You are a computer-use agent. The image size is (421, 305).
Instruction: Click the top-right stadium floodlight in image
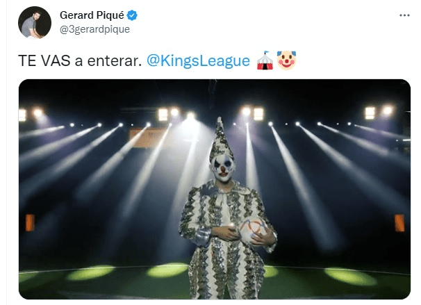[x=379, y=113]
